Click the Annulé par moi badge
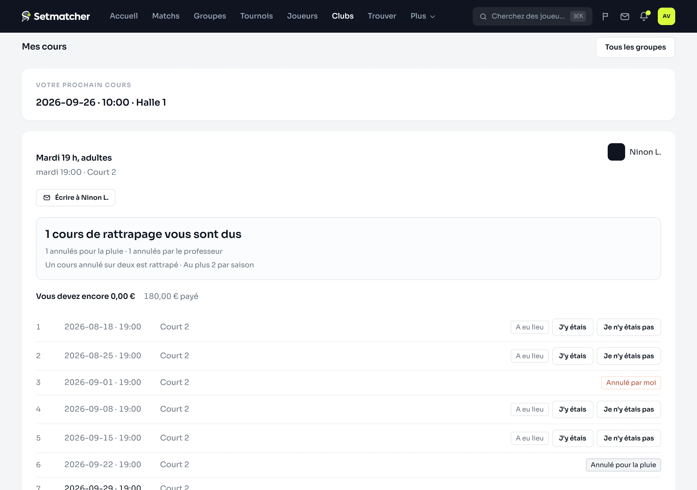The width and height of the screenshot is (697, 490). pos(631,383)
